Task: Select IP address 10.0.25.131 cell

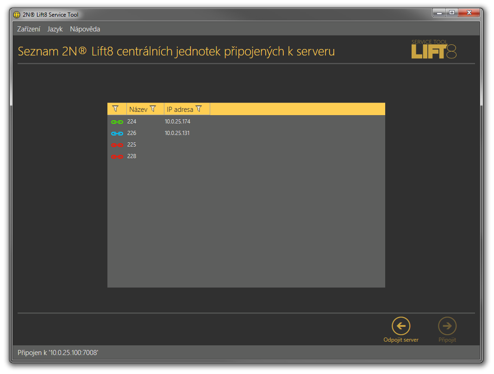Action: (177, 134)
